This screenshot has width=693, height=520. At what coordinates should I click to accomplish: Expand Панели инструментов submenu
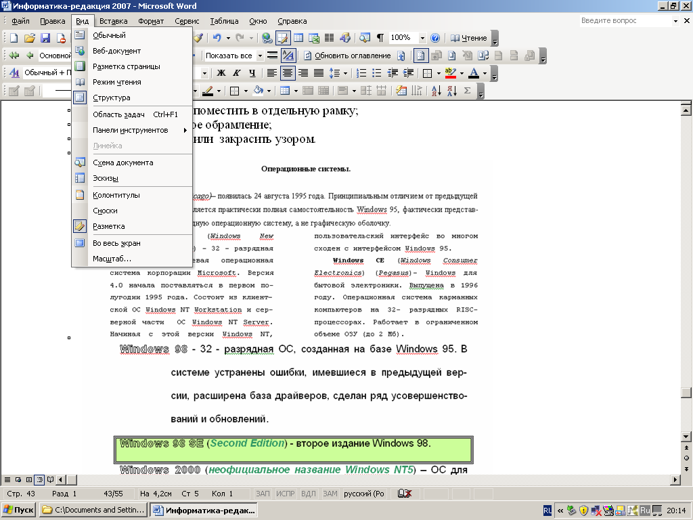pos(132,130)
